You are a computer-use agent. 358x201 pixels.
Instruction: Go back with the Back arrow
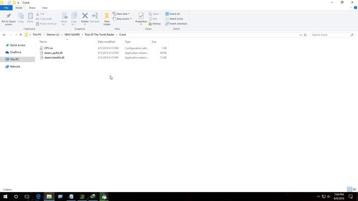click(x=4, y=35)
